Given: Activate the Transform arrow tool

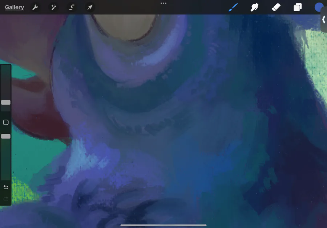Looking at the screenshot, I should tap(90, 7).
